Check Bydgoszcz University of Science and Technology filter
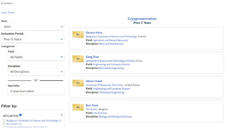 pos(4,121)
